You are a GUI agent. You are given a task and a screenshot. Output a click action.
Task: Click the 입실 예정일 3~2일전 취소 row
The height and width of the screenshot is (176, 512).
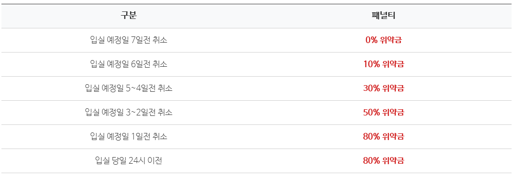tap(256, 113)
